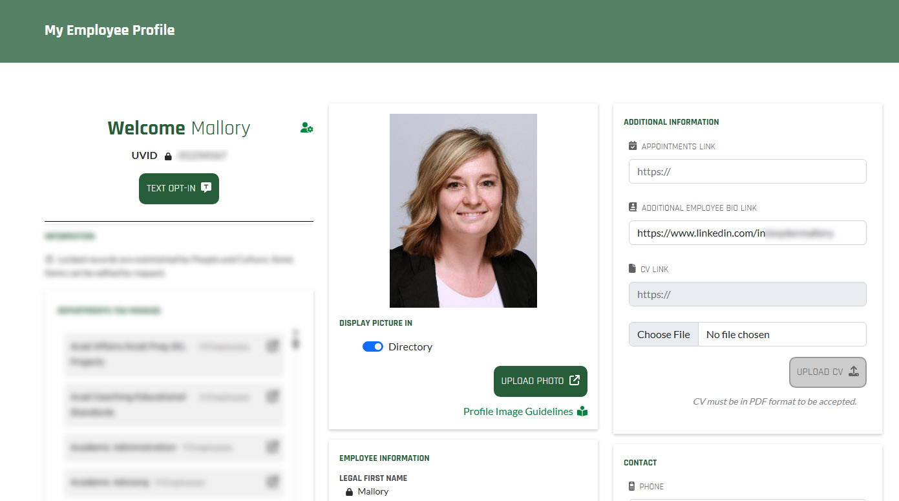Click the external-link icon next to Academic Administration
Image resolution: width=899 pixels, height=501 pixels.
272,447
